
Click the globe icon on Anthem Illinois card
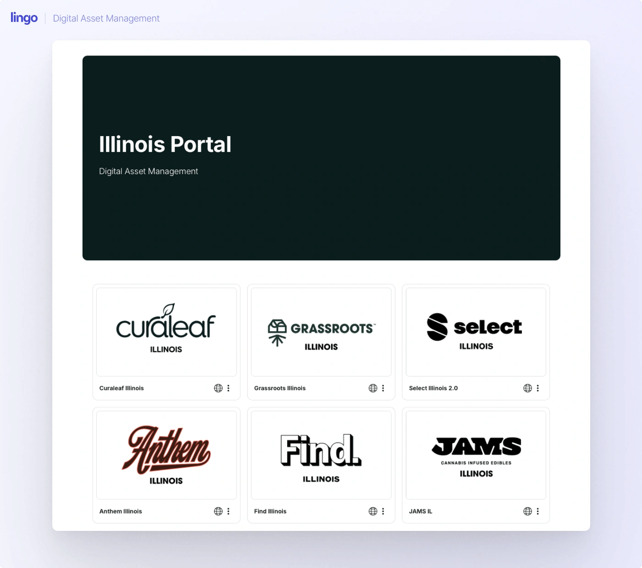point(218,511)
